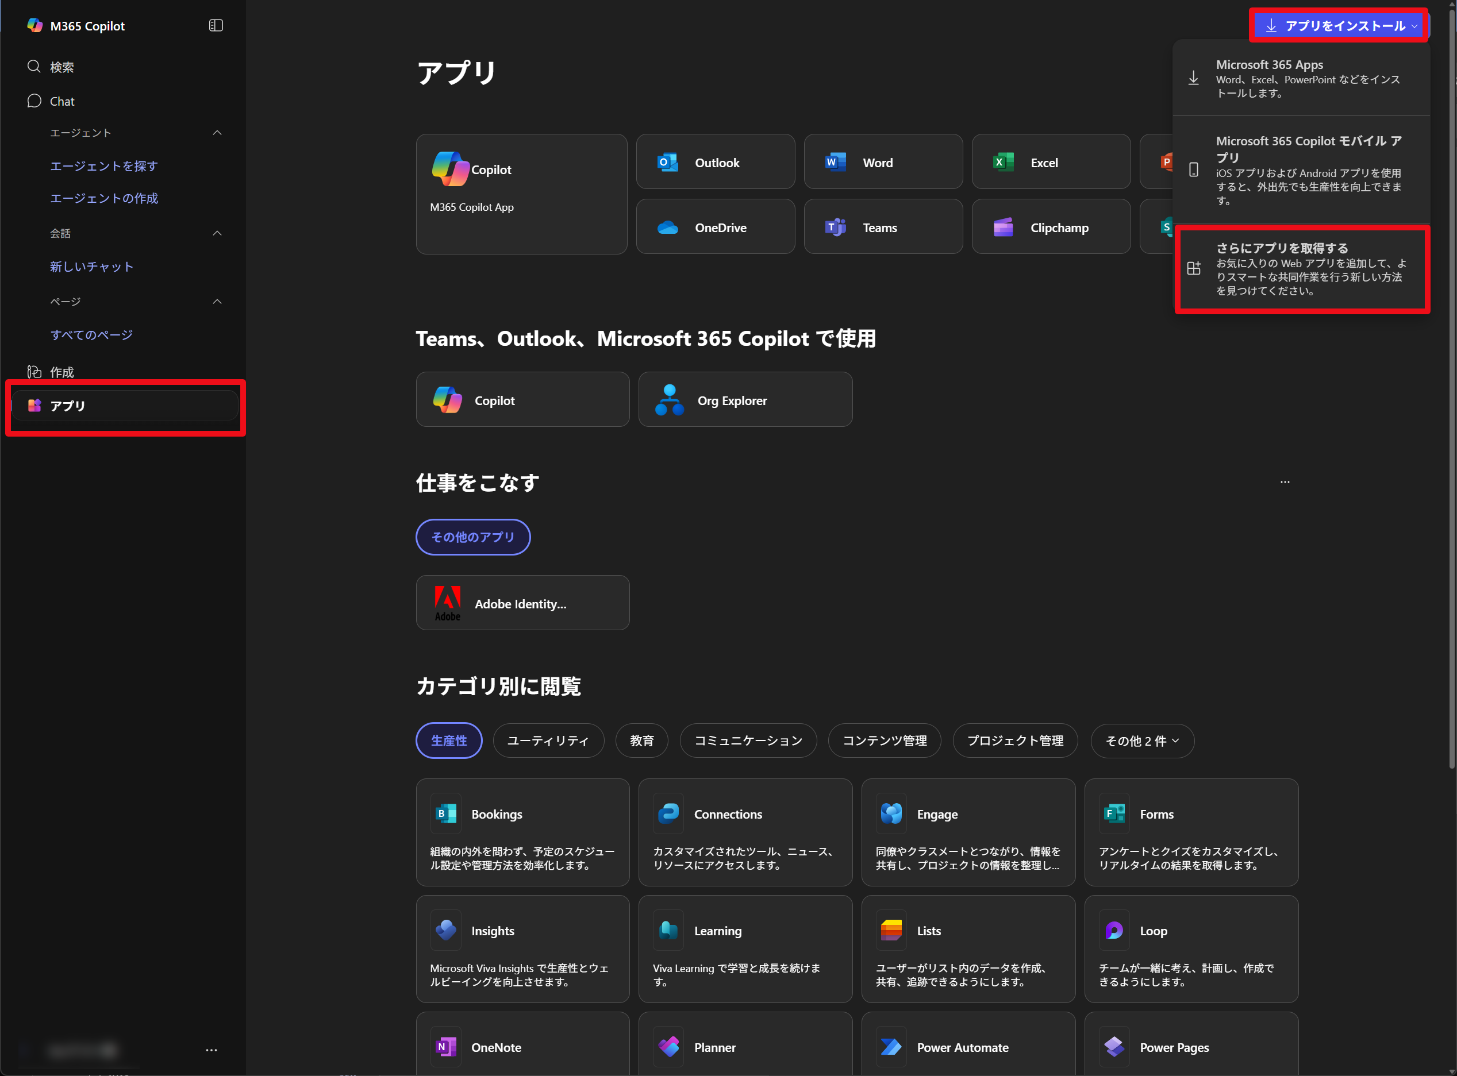Click the Lists app icon
The height and width of the screenshot is (1076, 1457).
point(891,930)
